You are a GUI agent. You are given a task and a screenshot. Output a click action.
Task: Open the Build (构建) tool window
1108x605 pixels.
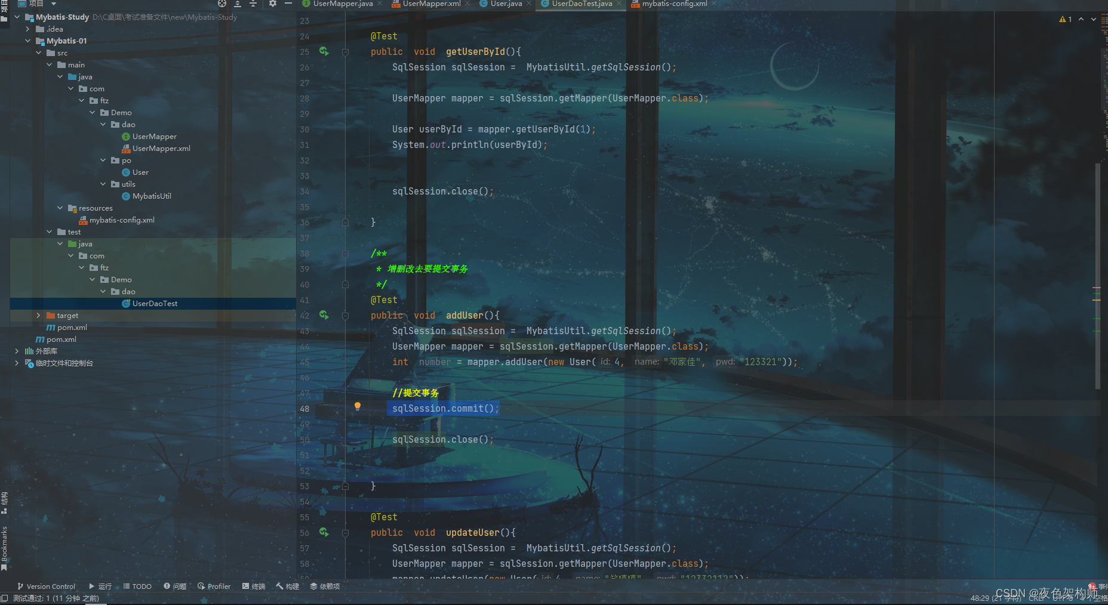[287, 587]
